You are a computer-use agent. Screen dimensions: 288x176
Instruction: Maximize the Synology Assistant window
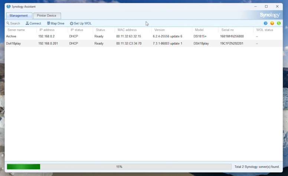point(266,6)
